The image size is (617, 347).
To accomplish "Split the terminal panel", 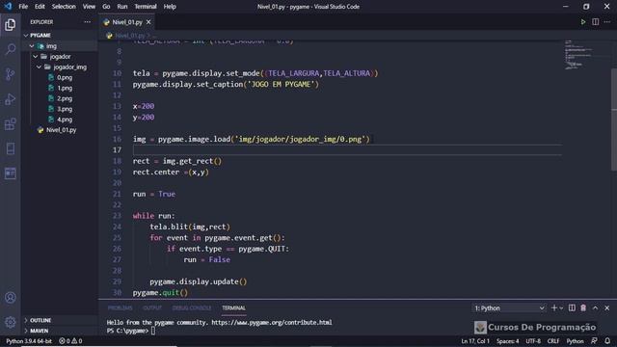I will coord(572,308).
